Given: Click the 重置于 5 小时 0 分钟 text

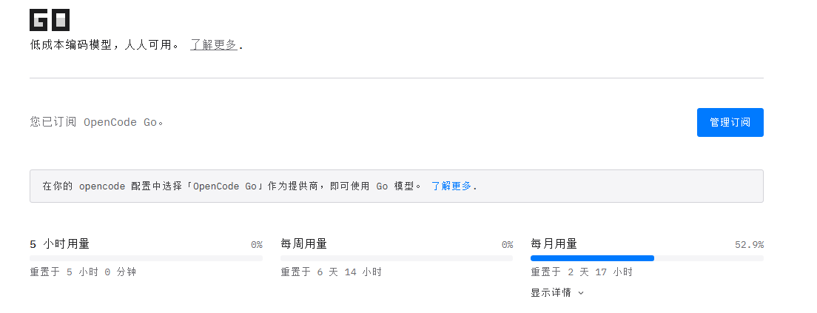Looking at the screenshot, I should pos(83,272).
